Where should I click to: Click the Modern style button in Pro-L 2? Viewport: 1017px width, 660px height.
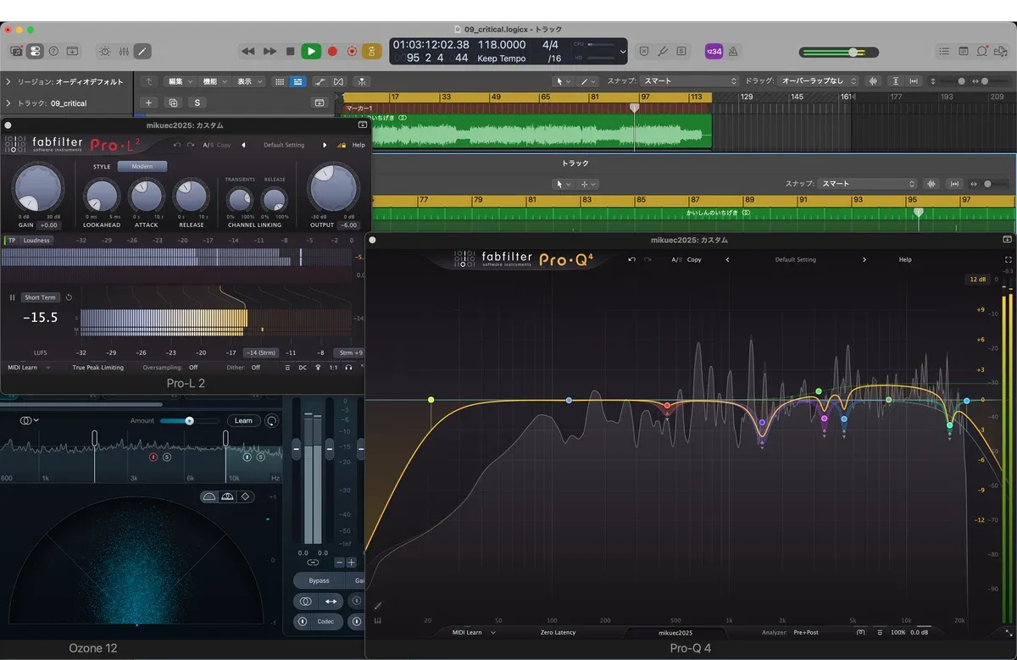[142, 167]
